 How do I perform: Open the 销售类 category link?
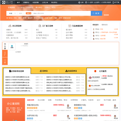click(x=8, y=30)
